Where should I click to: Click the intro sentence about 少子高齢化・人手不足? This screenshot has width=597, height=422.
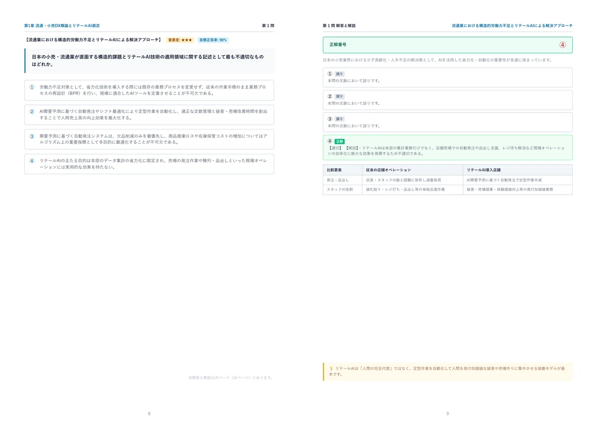pyautogui.click(x=437, y=60)
